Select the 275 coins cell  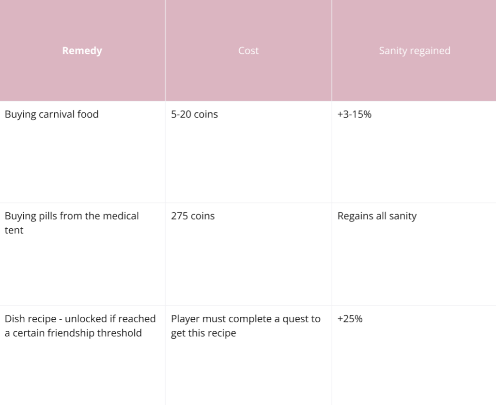(248, 254)
